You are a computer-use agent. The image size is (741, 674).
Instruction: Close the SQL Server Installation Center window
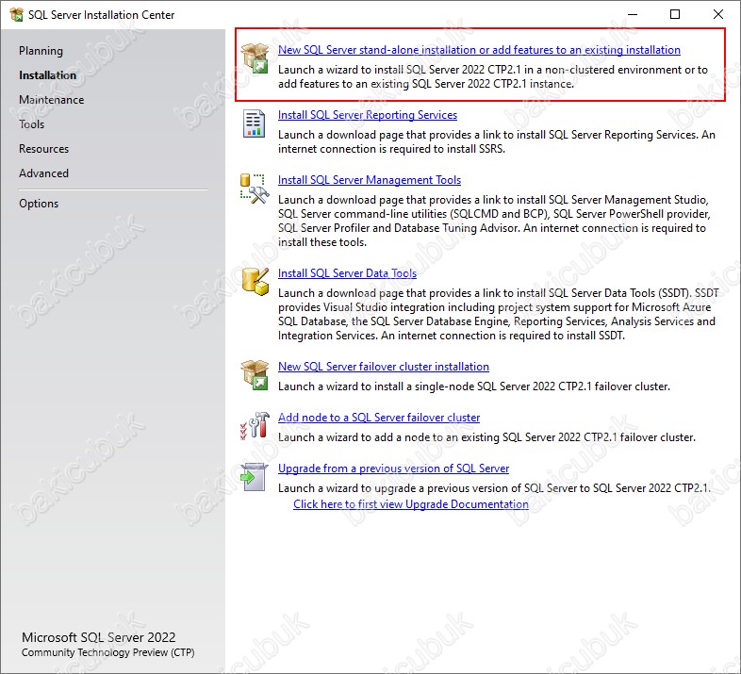718,15
